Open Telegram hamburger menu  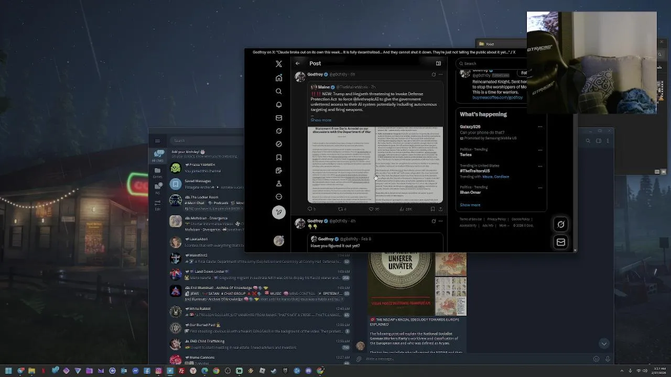pyautogui.click(x=157, y=140)
